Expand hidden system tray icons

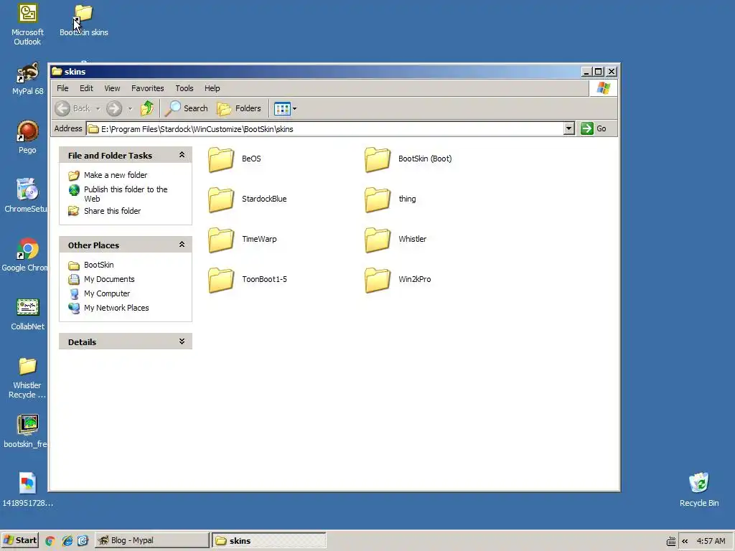[x=685, y=541]
